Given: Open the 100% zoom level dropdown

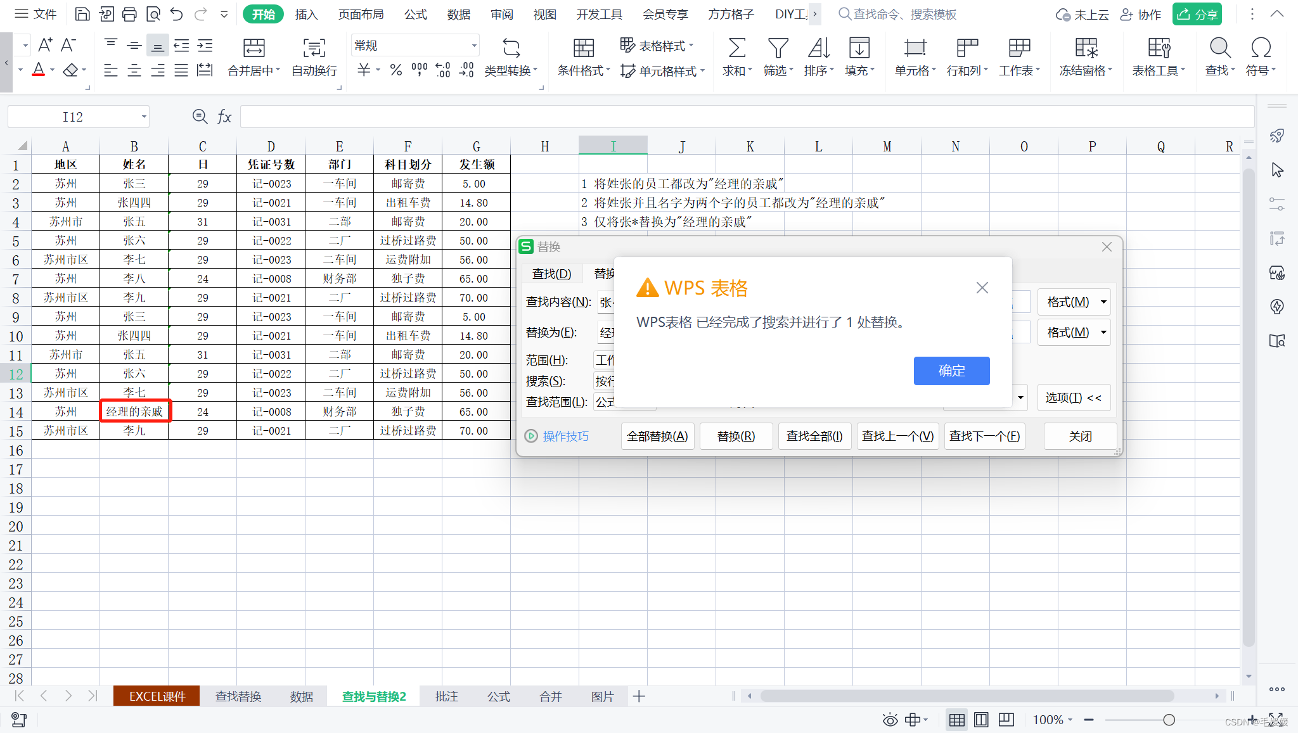Looking at the screenshot, I should (1053, 720).
